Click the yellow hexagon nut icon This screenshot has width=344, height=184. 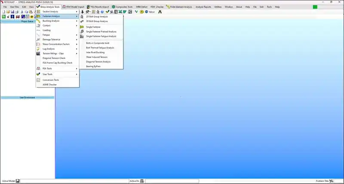click(142, 12)
